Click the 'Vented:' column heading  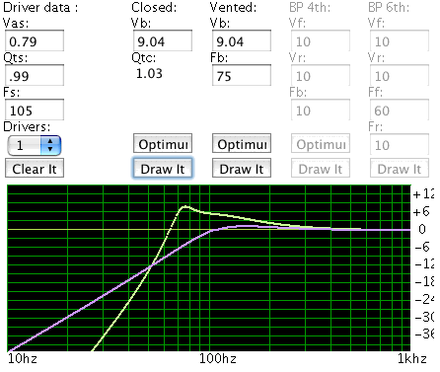coord(233,7)
